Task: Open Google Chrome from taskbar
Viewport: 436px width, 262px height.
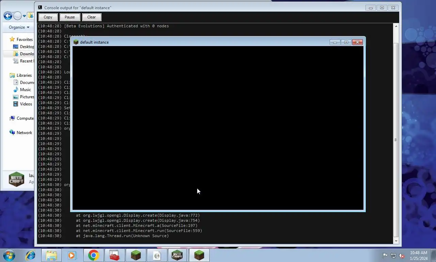Action: point(93,255)
